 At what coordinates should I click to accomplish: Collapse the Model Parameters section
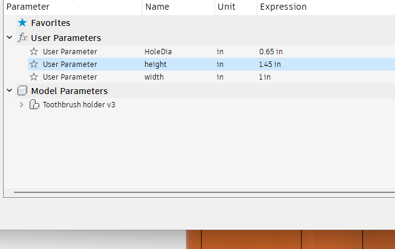(10, 90)
